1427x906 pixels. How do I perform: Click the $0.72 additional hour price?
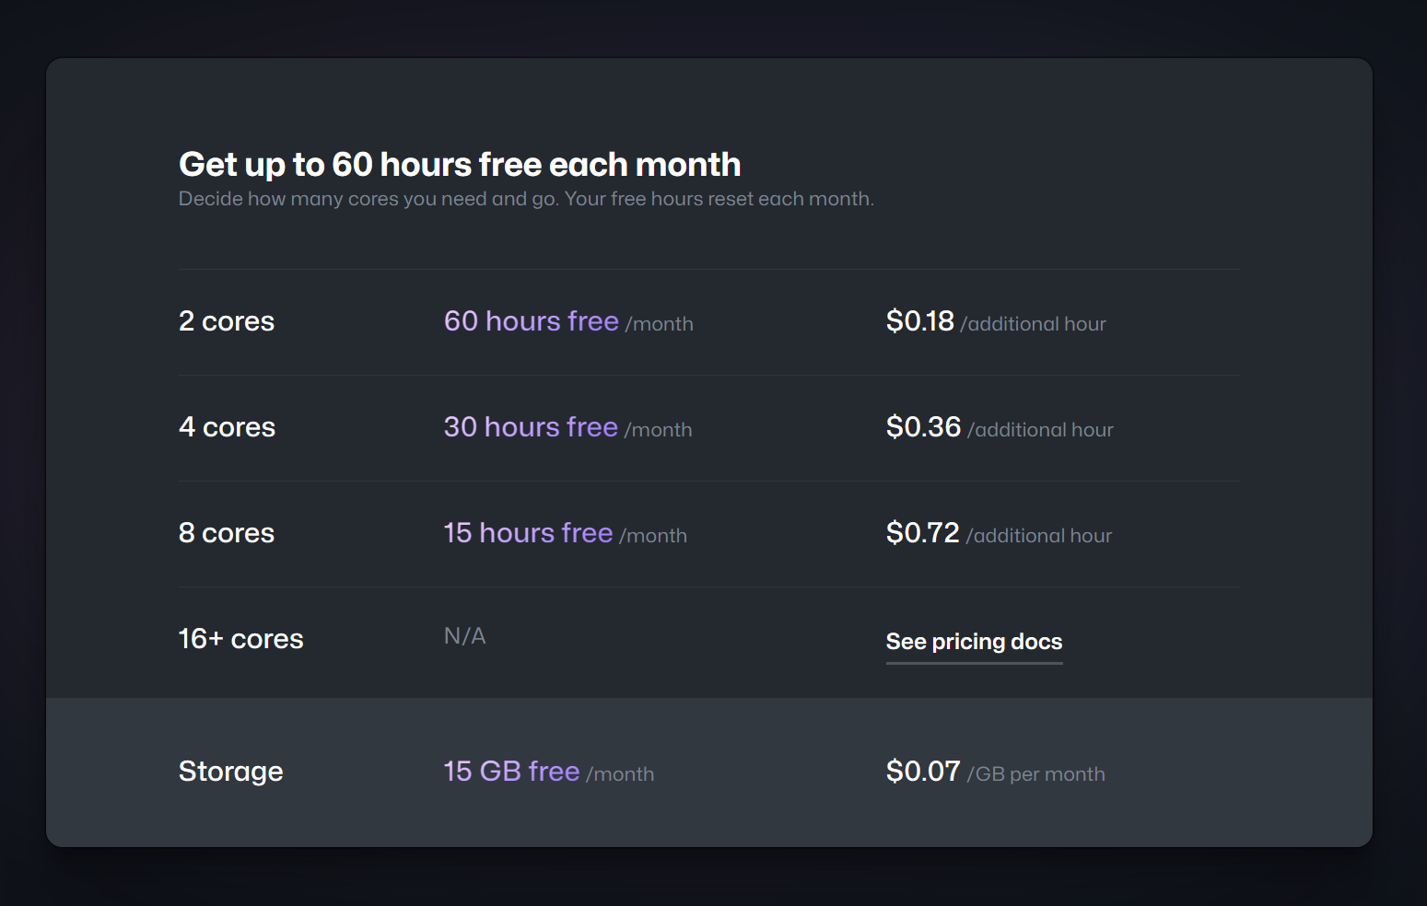pyautogui.click(x=922, y=533)
